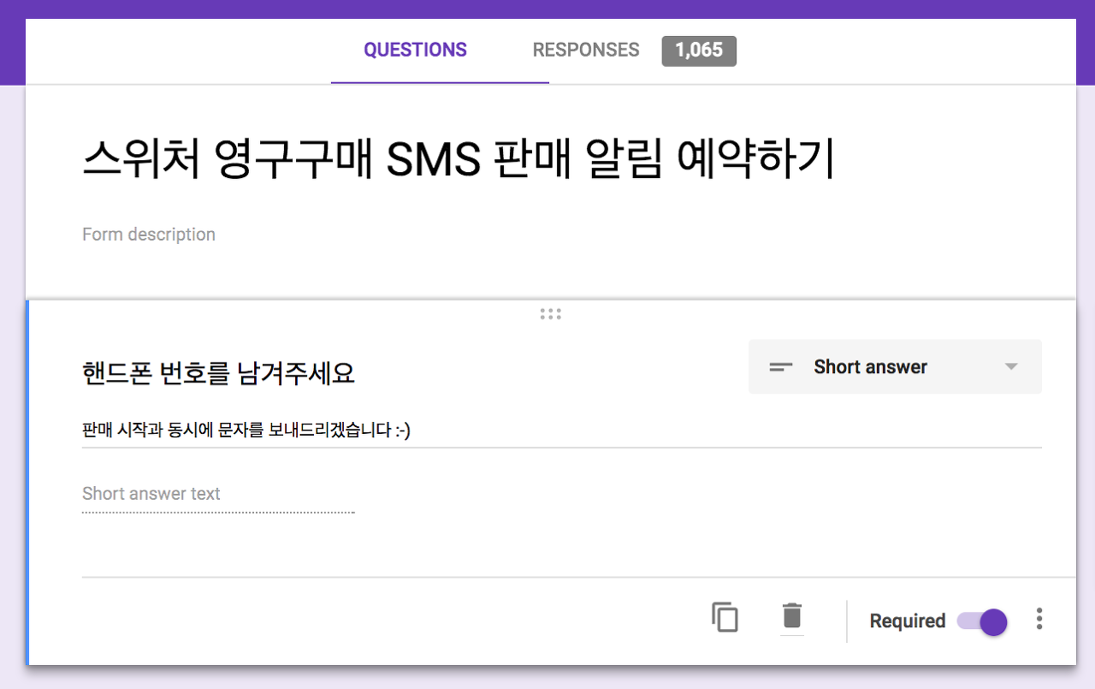1095x689 pixels.
Task: Grab the six-dot drag handle on question card
Action: coord(550,314)
